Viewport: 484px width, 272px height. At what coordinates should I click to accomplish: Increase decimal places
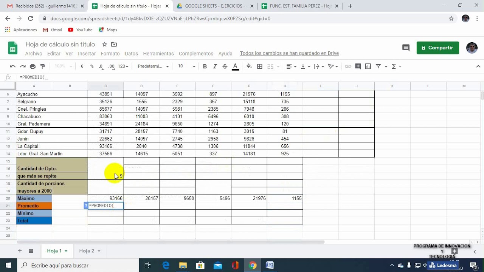pos(112,66)
